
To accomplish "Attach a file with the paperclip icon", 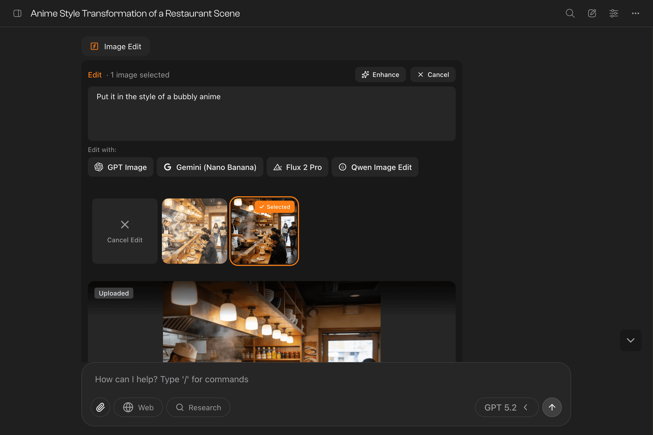I will pos(100,407).
